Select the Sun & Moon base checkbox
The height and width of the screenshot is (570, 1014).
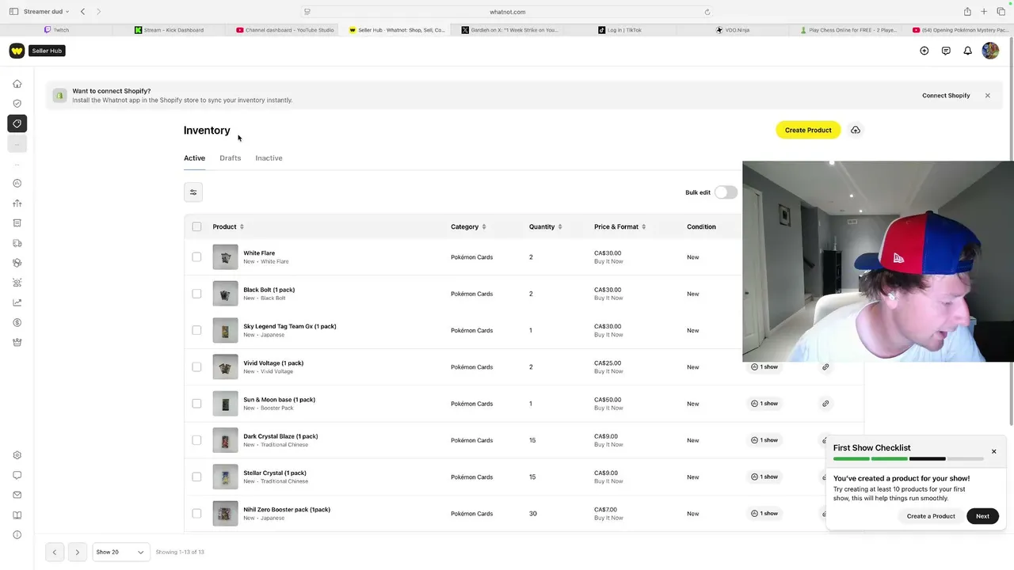tap(196, 404)
